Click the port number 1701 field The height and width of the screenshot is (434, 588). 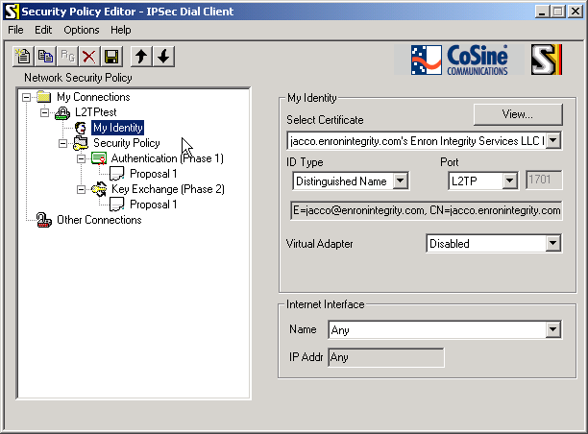pos(544,180)
